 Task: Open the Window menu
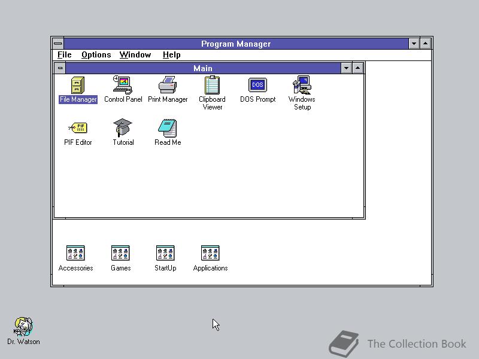coord(135,54)
